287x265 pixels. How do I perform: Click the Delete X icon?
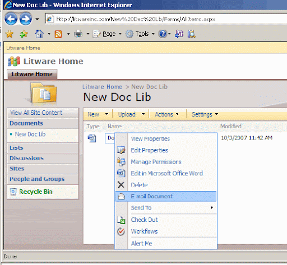click(121, 185)
